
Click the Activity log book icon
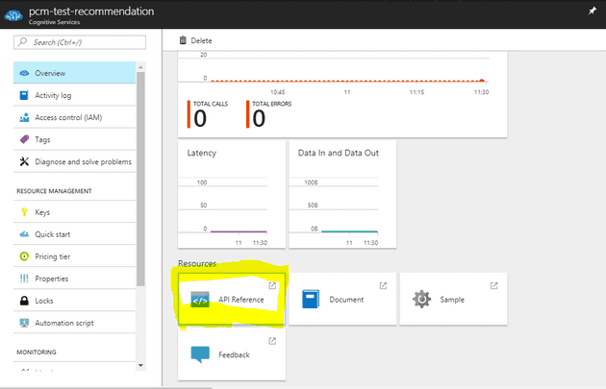tap(24, 95)
